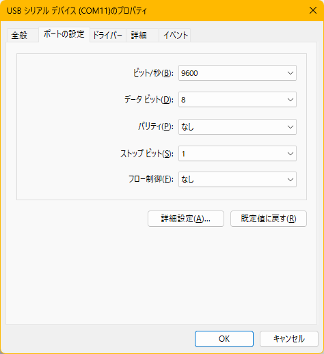
Task: Close the COM11 properties dialog
Action: coord(313,10)
